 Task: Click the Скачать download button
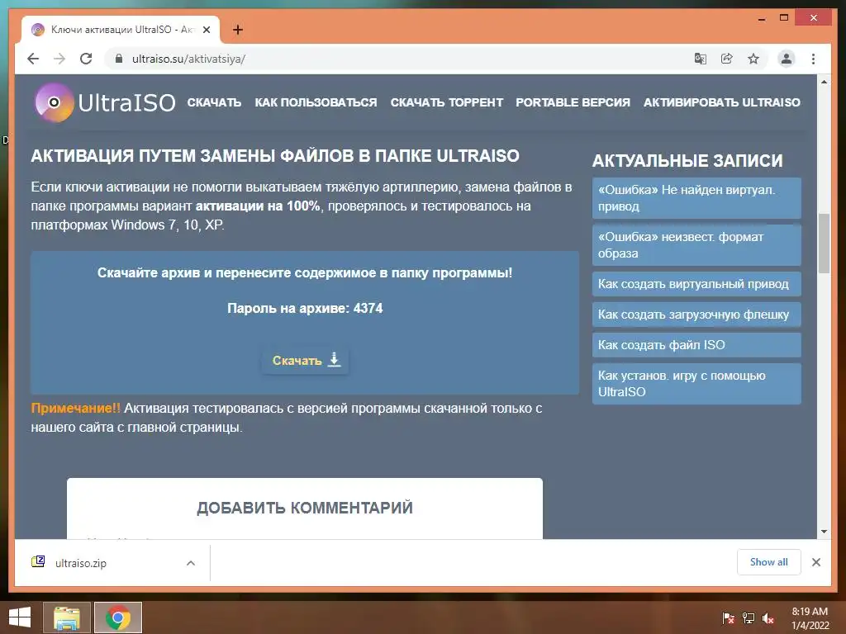pos(306,360)
